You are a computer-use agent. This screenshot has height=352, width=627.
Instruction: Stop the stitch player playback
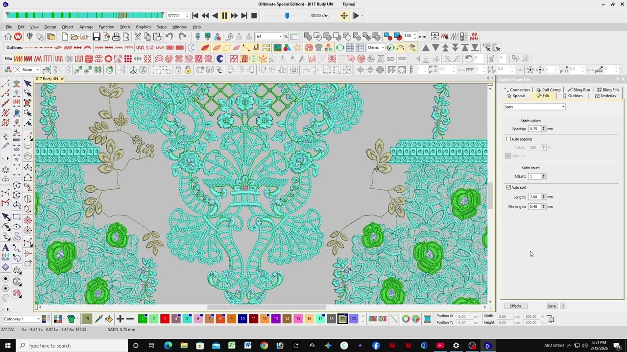tap(254, 16)
